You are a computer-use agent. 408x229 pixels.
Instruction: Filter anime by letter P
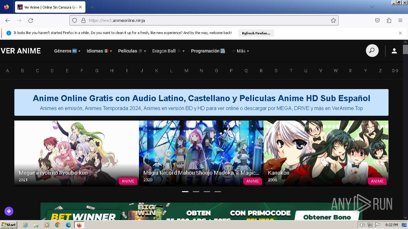point(231,71)
